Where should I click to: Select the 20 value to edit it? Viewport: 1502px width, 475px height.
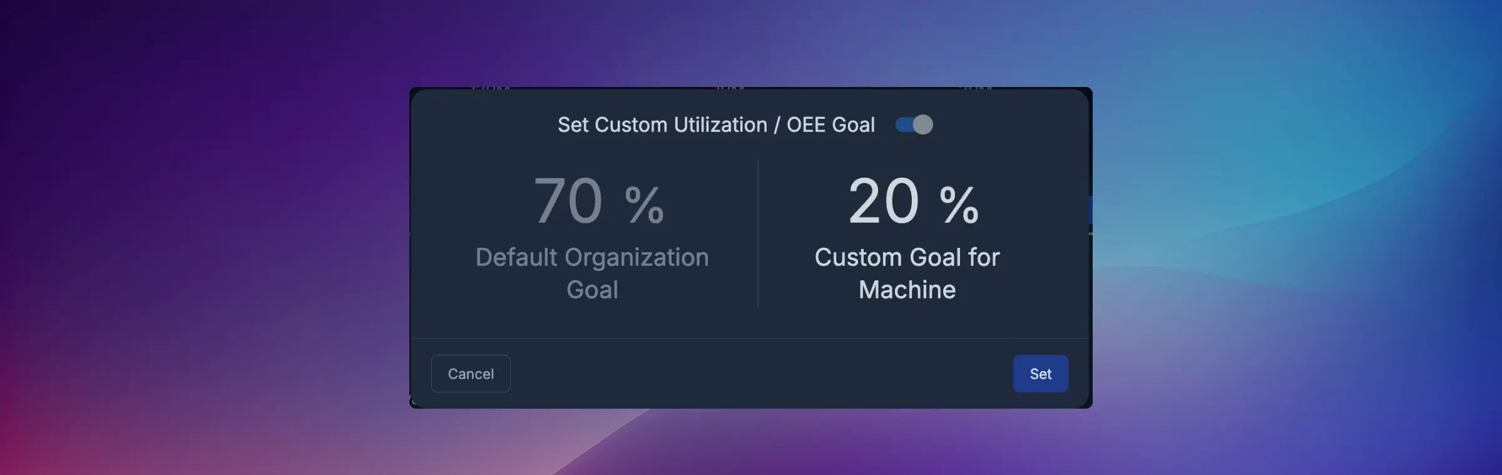(882, 200)
